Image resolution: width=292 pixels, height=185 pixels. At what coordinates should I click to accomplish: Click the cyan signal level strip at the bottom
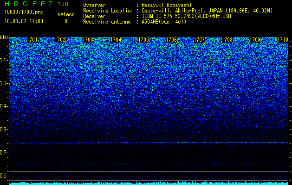point(149,183)
